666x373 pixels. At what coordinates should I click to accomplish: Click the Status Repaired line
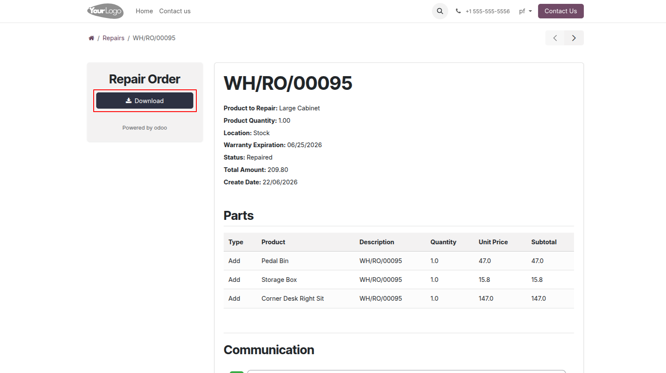(248, 157)
